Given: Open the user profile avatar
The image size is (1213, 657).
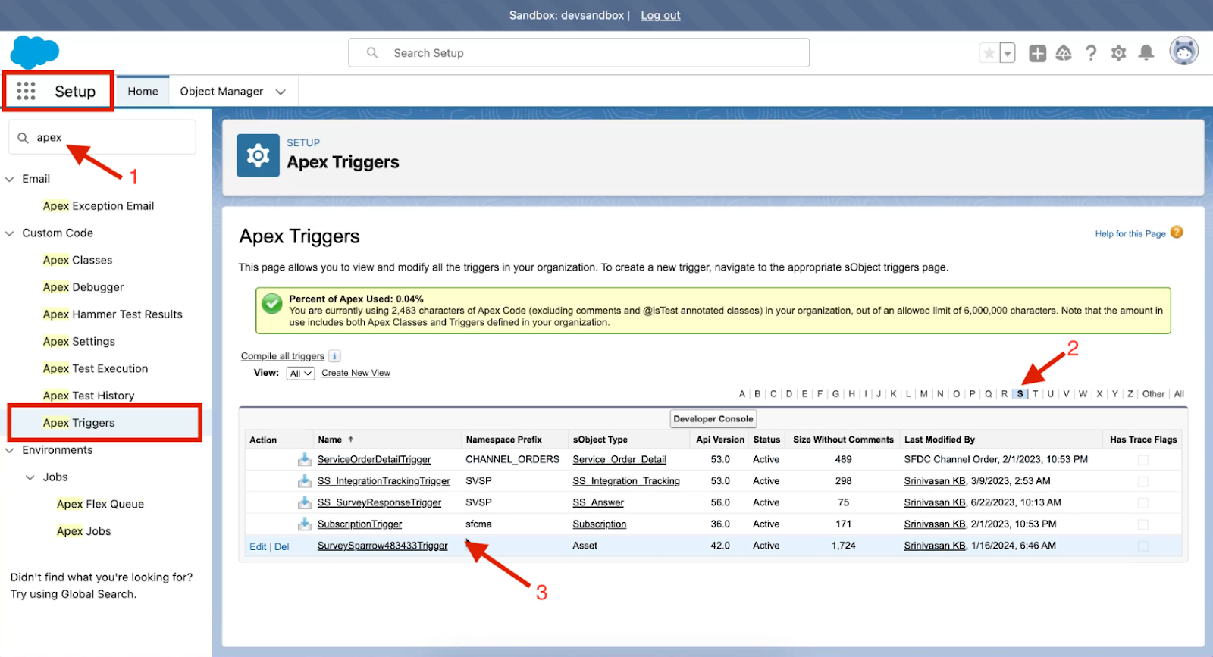Looking at the screenshot, I should coord(1183,52).
